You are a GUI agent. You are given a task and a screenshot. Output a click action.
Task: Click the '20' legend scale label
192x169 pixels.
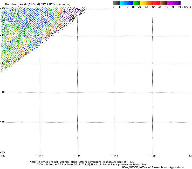139,7
